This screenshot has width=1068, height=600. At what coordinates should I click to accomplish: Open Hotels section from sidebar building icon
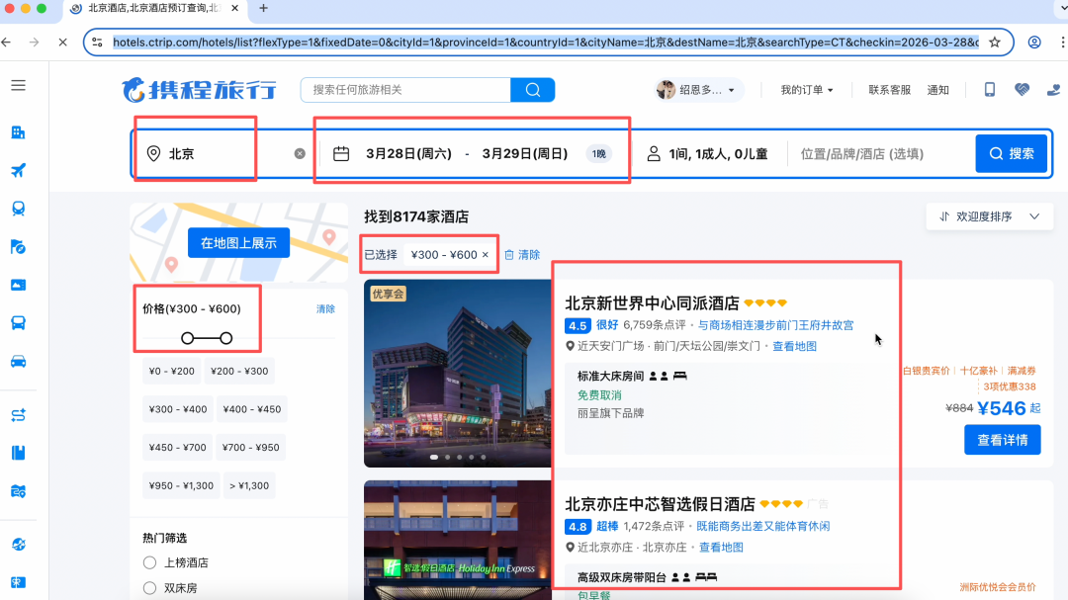point(19,132)
